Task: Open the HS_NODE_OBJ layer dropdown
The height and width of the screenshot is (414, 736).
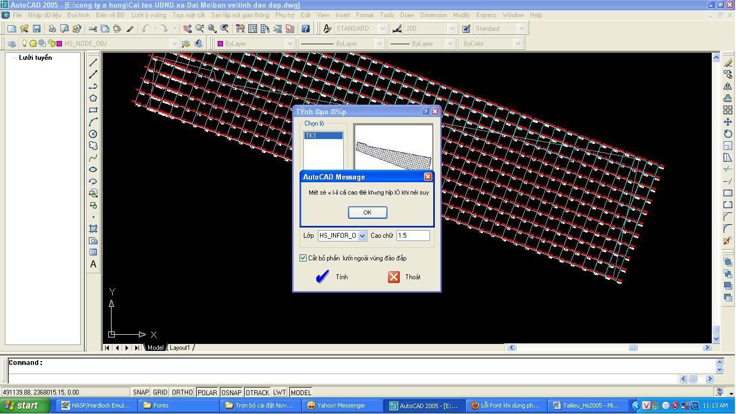Action: [174, 44]
